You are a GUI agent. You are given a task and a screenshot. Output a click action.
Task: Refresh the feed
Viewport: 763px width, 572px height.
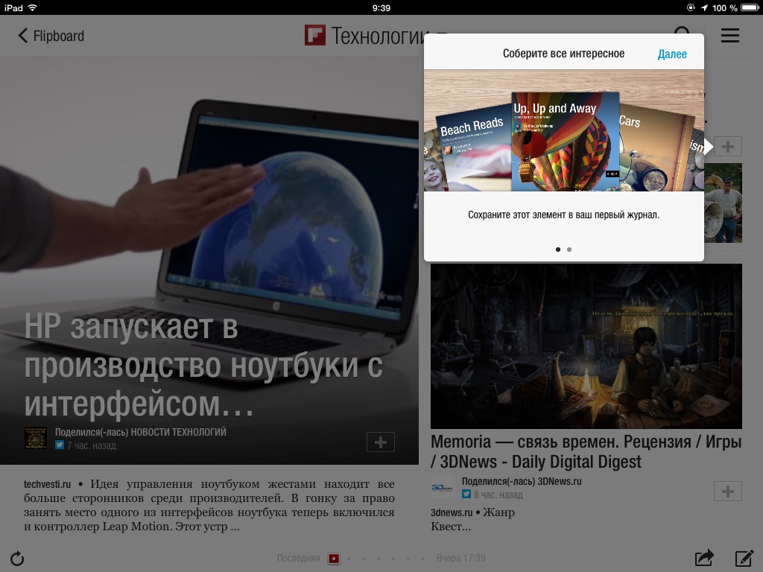(x=17, y=559)
